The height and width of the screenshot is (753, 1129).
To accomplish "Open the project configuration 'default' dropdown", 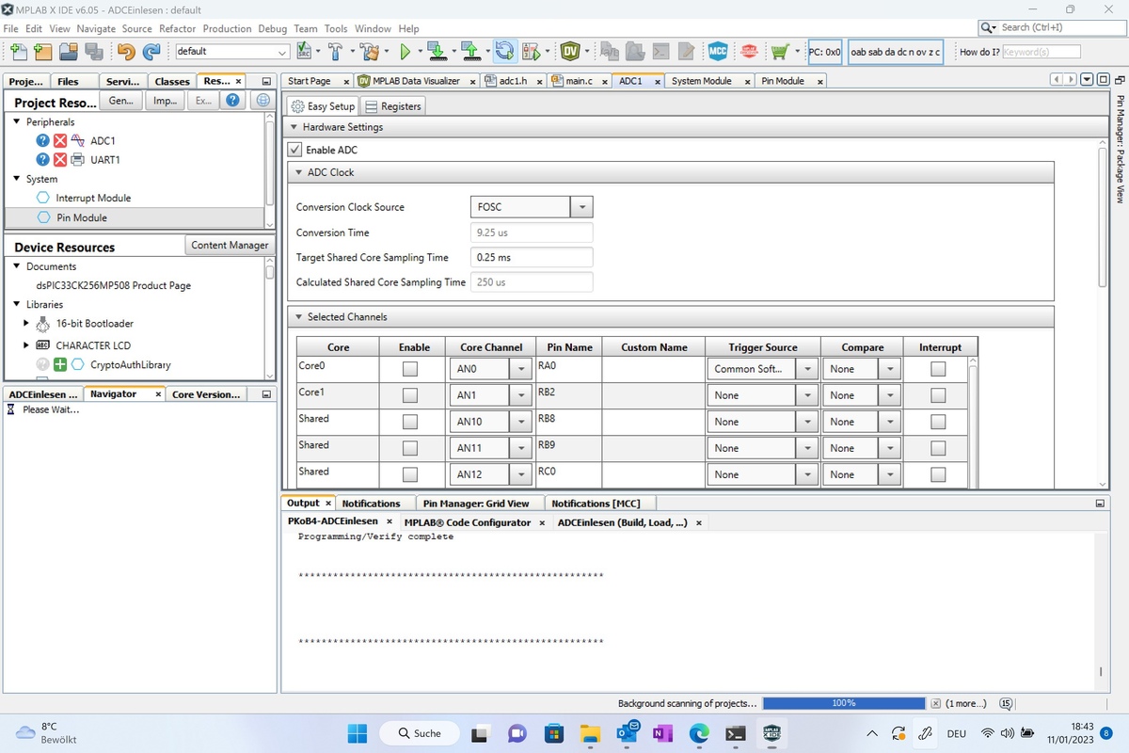I will 231,52.
